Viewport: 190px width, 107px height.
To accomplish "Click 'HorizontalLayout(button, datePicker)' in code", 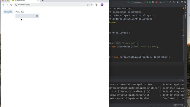I will click(x=144, y=57).
